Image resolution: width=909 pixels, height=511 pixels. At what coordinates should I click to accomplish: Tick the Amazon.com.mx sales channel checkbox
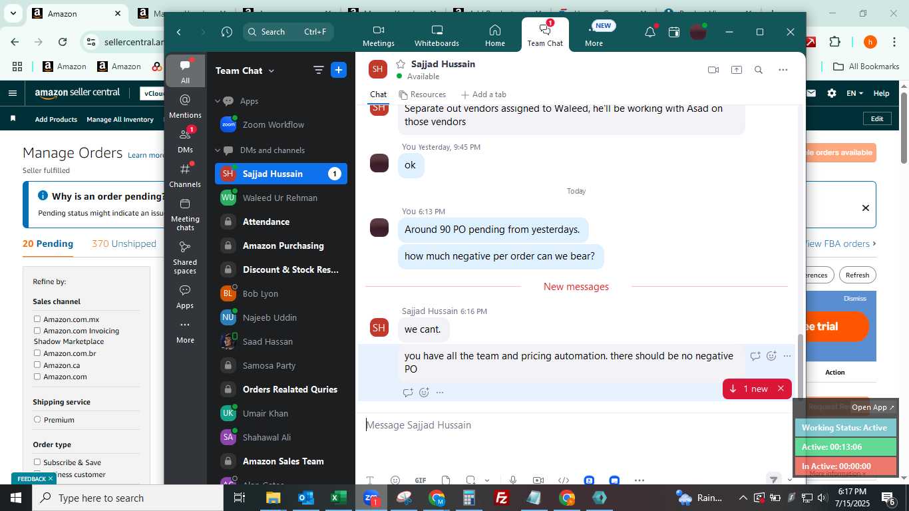(37, 319)
